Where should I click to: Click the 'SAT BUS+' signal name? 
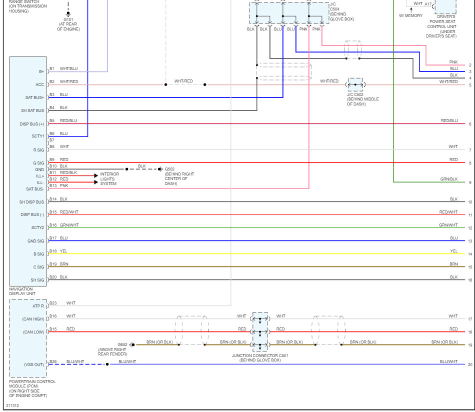pyautogui.click(x=34, y=97)
